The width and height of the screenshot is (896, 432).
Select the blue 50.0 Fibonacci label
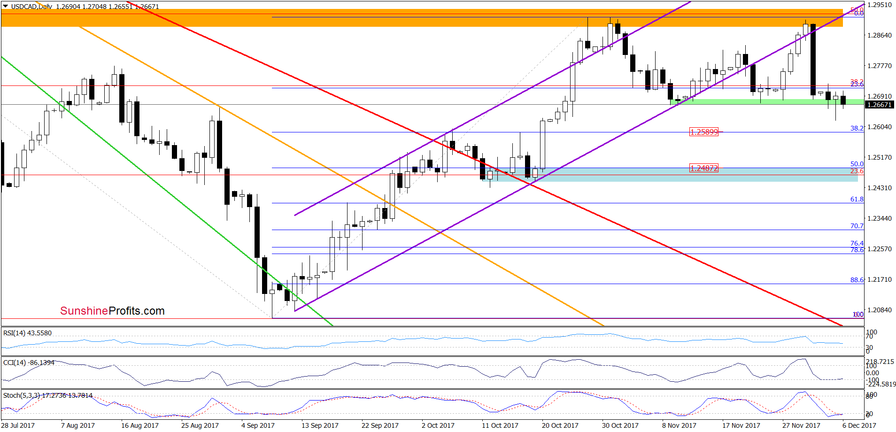tap(857, 164)
